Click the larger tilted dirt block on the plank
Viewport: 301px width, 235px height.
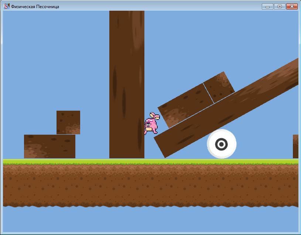(186, 106)
